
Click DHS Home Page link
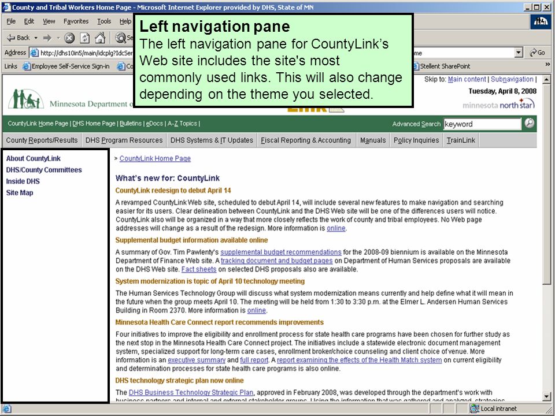[94, 124]
